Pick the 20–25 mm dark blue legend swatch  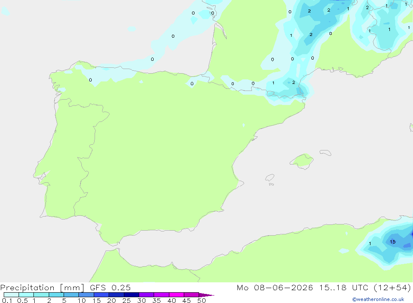pos(116,295)
